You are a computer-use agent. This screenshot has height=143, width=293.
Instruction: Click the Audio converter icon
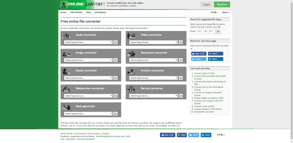[67, 35]
